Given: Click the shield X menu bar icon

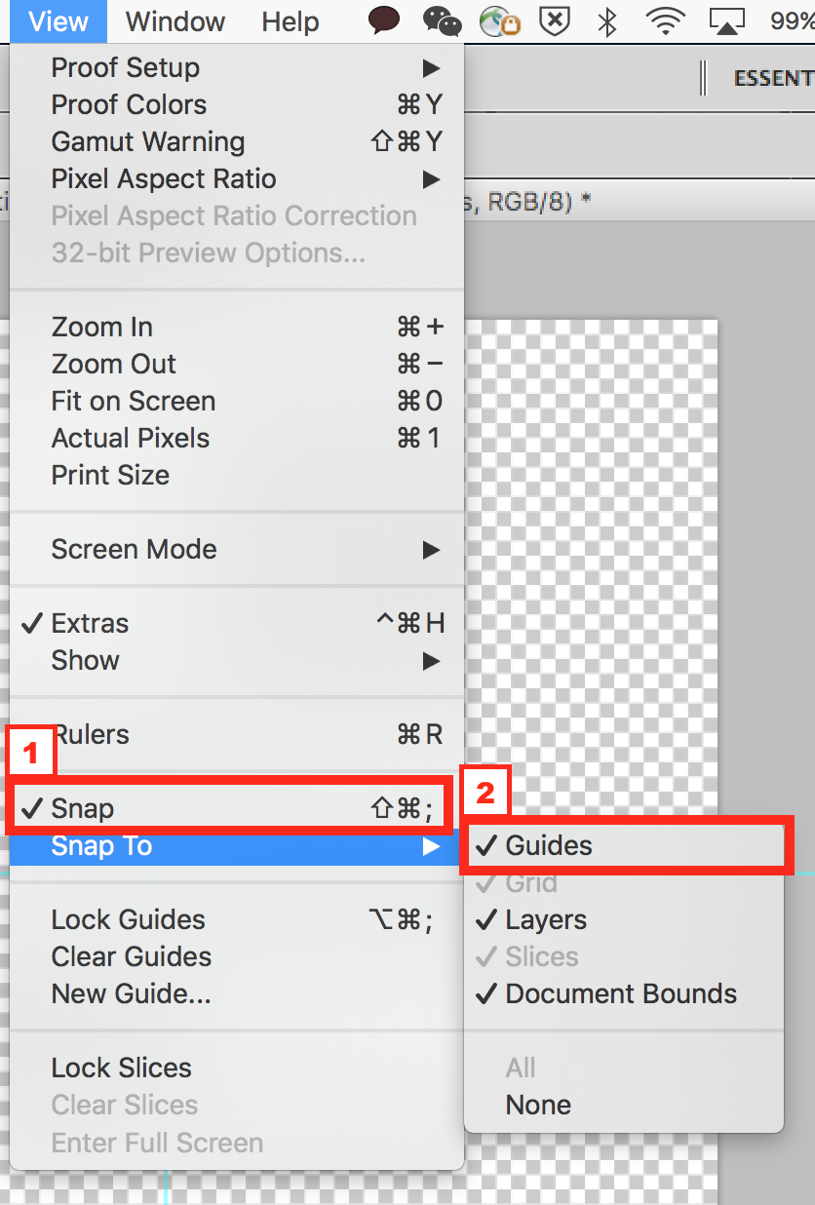Looking at the screenshot, I should [x=555, y=21].
